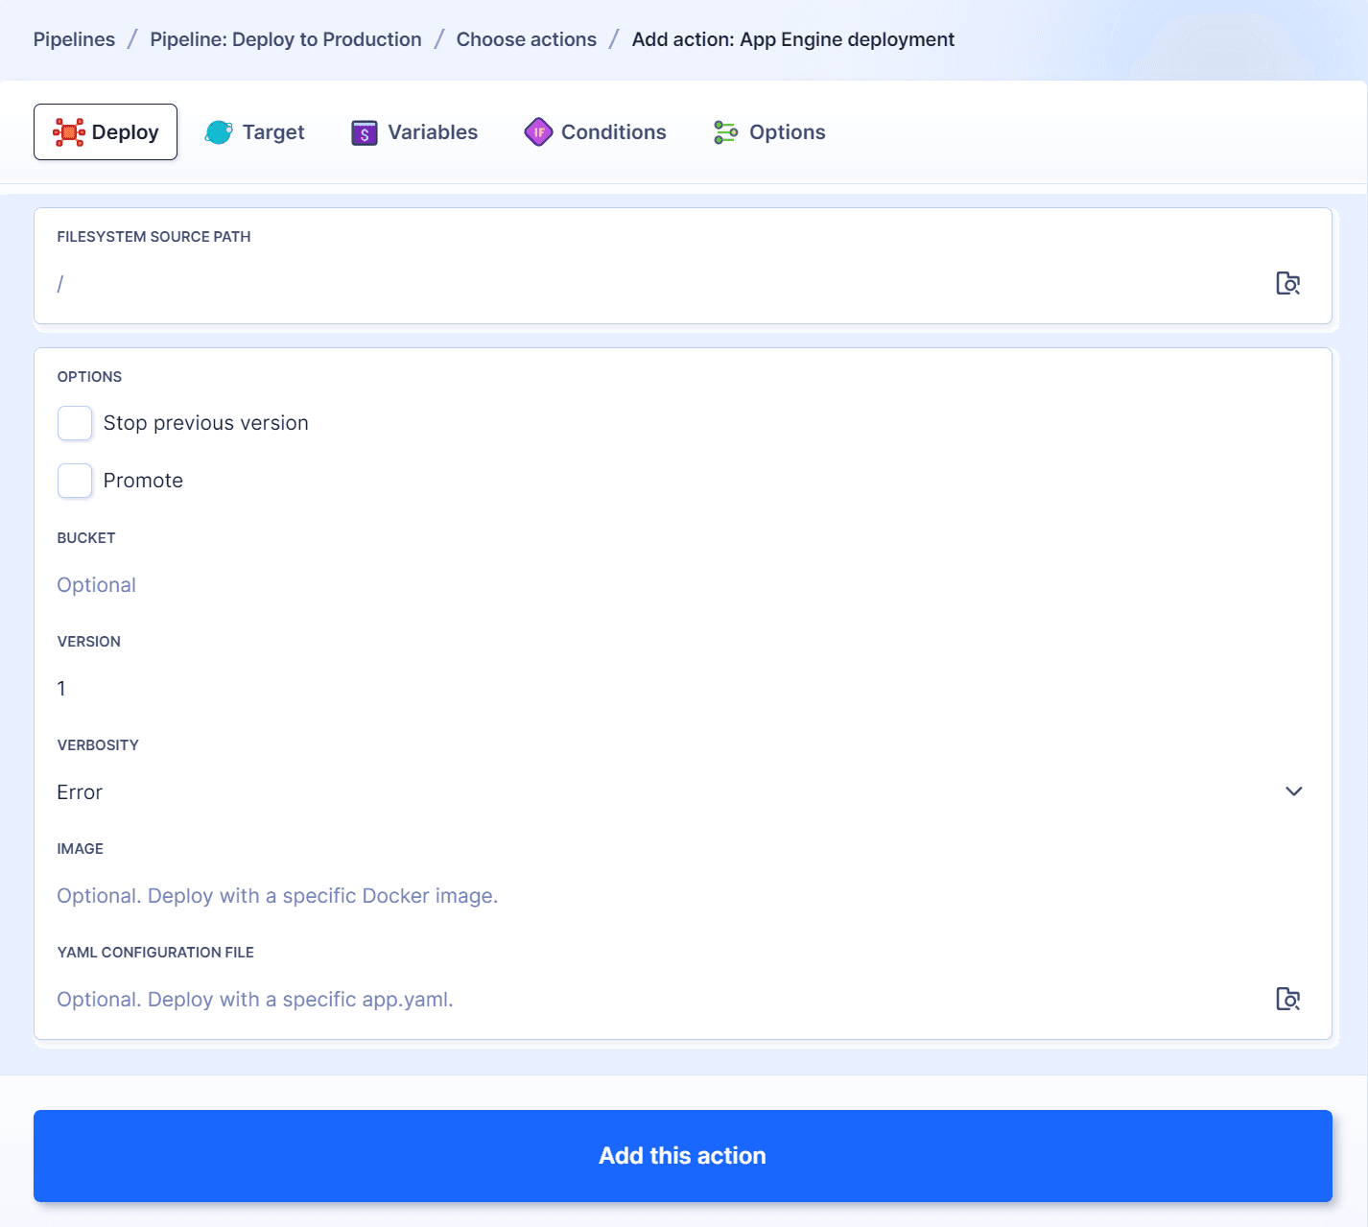
Task: Click the Add this action button
Action: [682, 1156]
